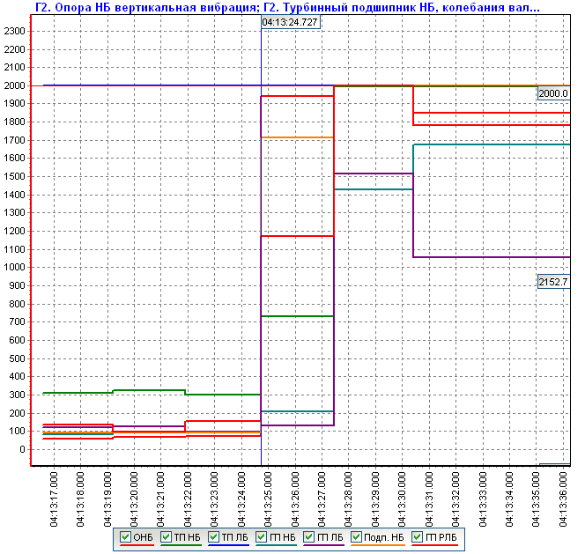Click the purple ГП ЛБ legend color line
The image size is (585, 554).
pyautogui.click(x=324, y=545)
